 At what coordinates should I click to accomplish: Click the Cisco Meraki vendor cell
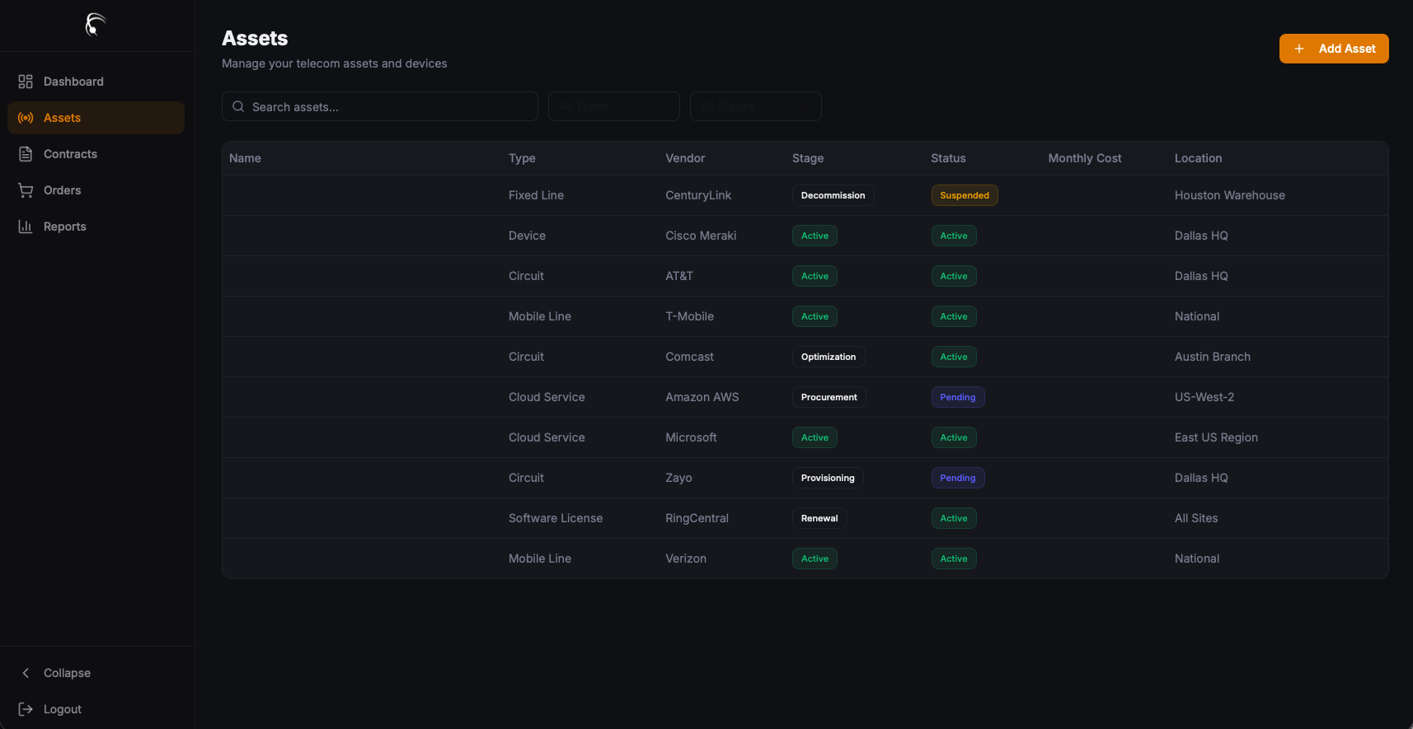(701, 236)
